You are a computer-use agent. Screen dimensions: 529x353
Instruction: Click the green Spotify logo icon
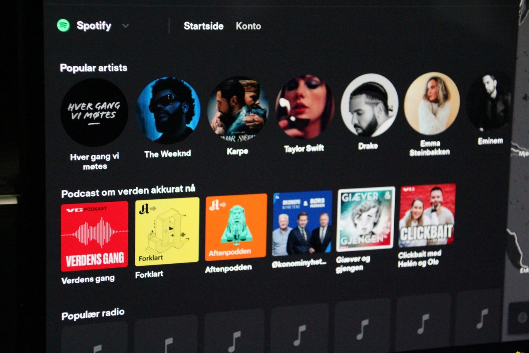pyautogui.click(x=63, y=25)
